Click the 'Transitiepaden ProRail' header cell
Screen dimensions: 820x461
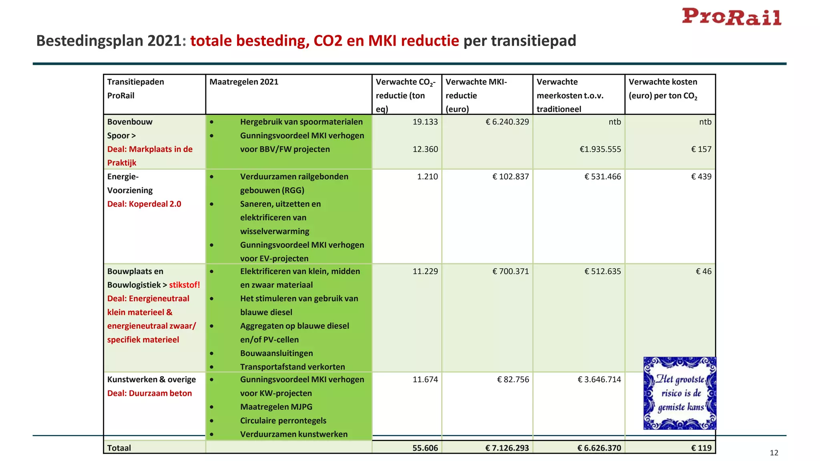click(x=135, y=89)
